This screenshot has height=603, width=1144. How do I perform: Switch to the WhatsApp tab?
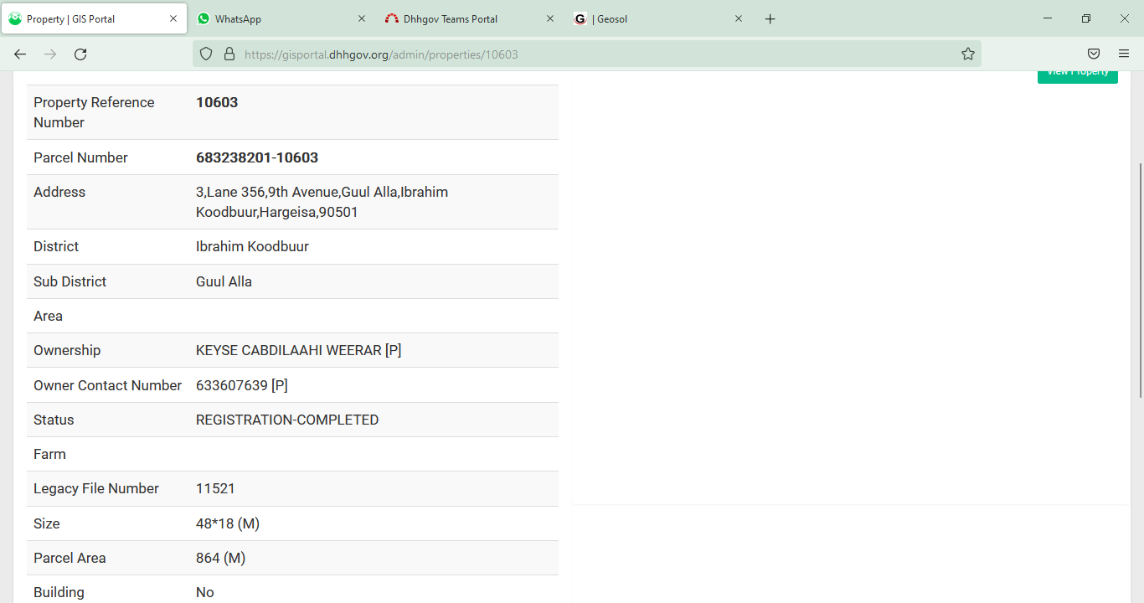pyautogui.click(x=282, y=18)
